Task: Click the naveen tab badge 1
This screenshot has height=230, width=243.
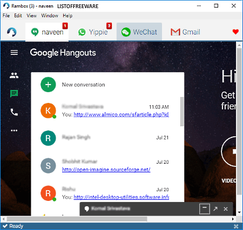Action: [x=65, y=26]
